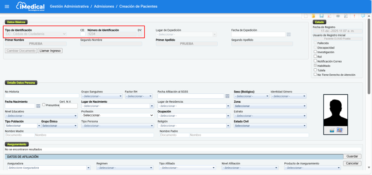This screenshot has height=175, width=372.
Task: Open the hamburger menu in header
Action: click(6, 6)
